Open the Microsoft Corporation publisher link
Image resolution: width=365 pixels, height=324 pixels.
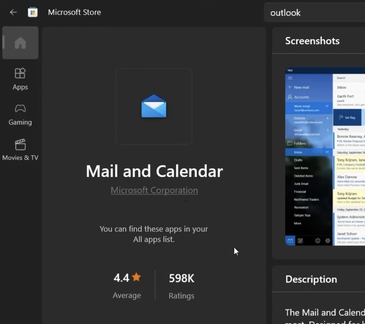tap(154, 190)
